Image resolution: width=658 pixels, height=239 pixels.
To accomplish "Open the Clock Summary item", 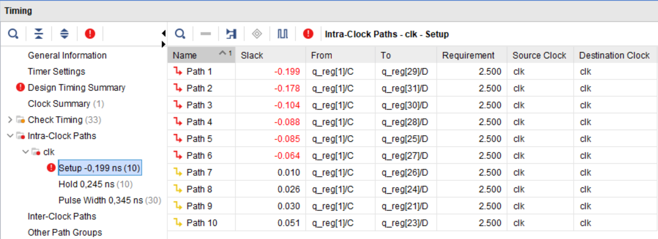I will pos(59,104).
